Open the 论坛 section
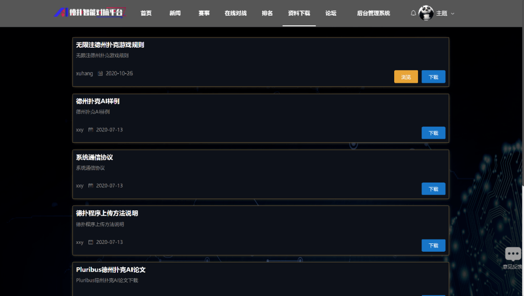Viewport: 524px width, 296px height. pos(331,13)
